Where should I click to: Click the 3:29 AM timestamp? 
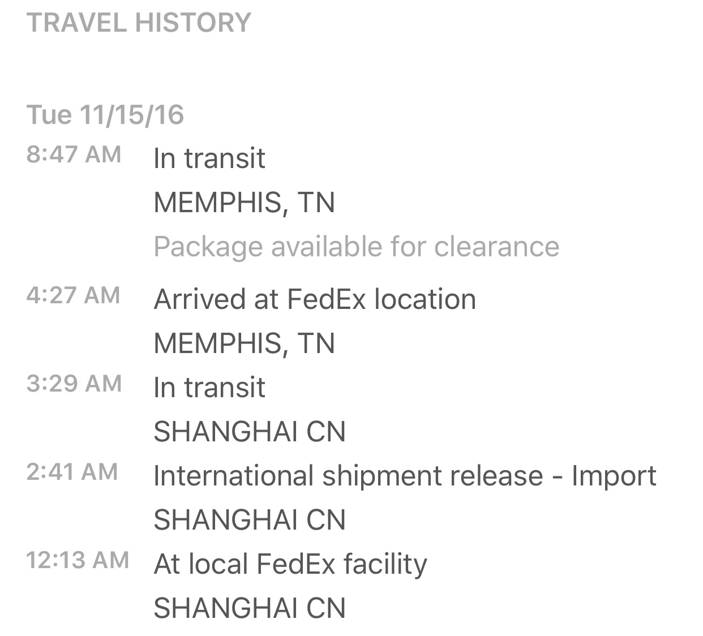coord(74,384)
